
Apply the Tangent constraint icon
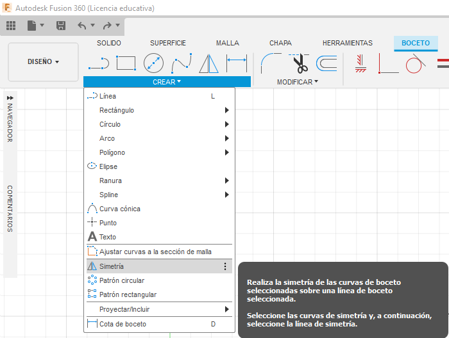pos(416,63)
